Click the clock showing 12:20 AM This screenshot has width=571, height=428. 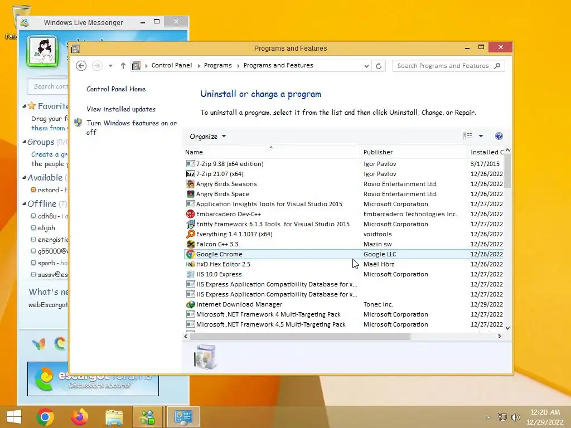(x=545, y=412)
